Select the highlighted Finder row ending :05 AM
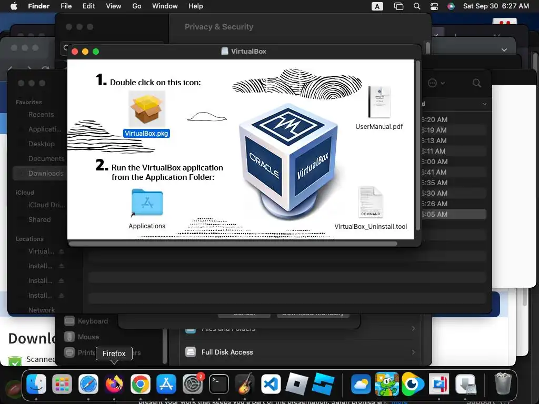This screenshot has width=539, height=404. pyautogui.click(x=453, y=215)
